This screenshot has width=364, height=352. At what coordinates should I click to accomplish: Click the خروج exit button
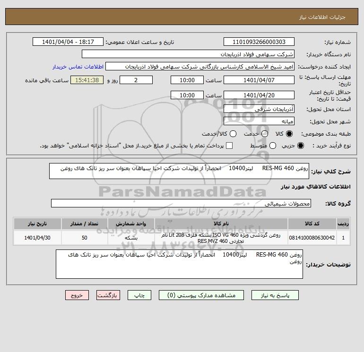point(77,295)
